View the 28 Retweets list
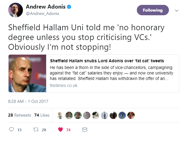The image size is (186, 141). click(x=20, y=115)
